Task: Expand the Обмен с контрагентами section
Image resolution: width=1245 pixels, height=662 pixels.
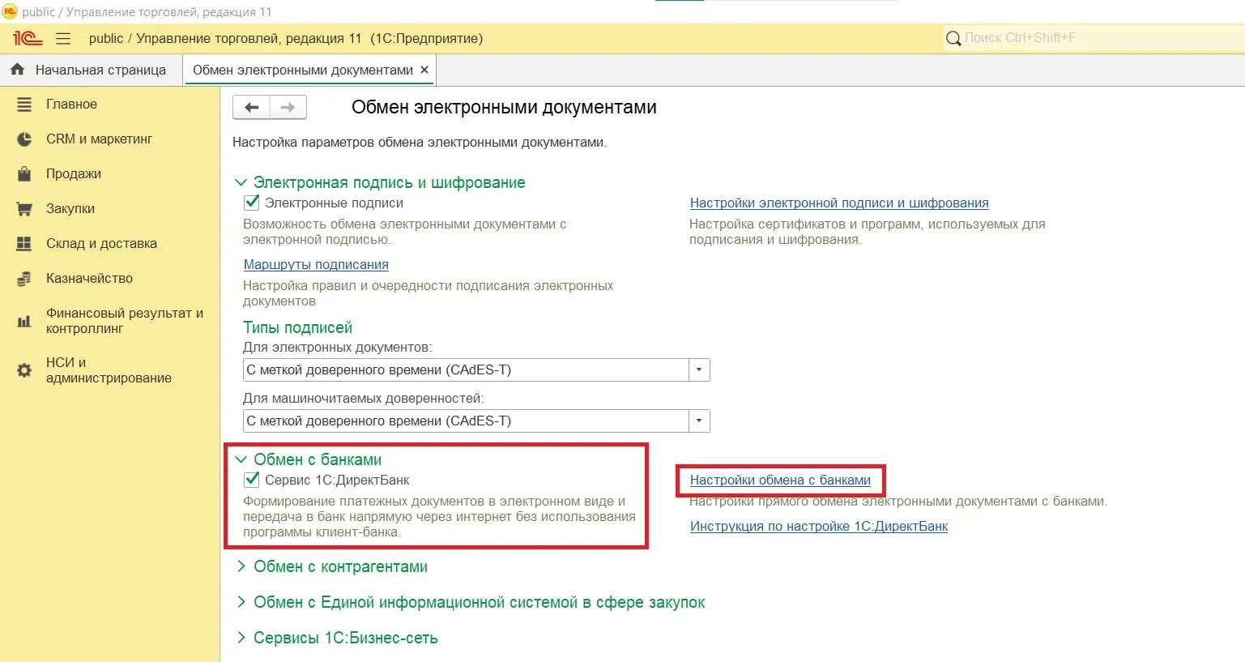Action: pos(339,567)
